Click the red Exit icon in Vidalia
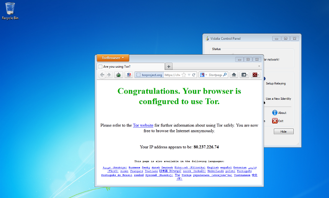Image resolution: width=329 pixels, height=198 pixels. tap(275, 121)
